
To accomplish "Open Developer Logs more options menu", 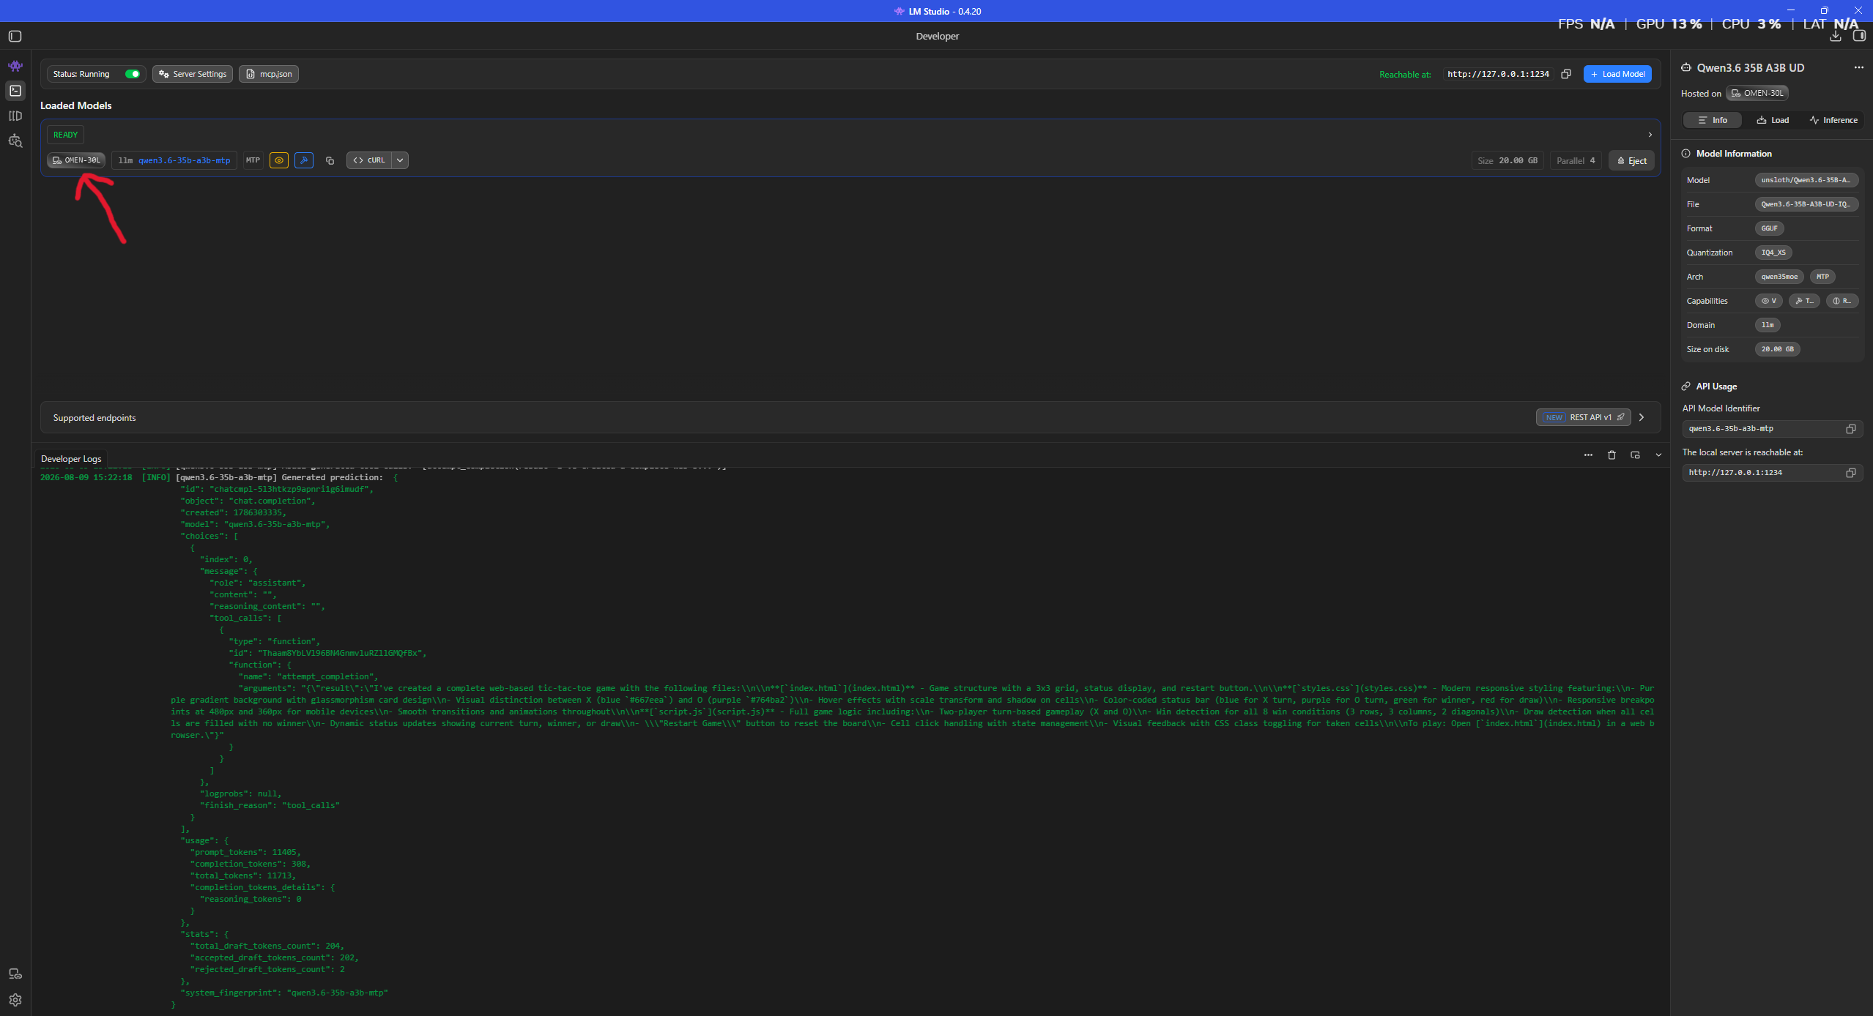I will click(1588, 455).
